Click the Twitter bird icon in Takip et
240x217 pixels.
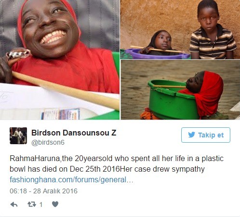pos(191,135)
